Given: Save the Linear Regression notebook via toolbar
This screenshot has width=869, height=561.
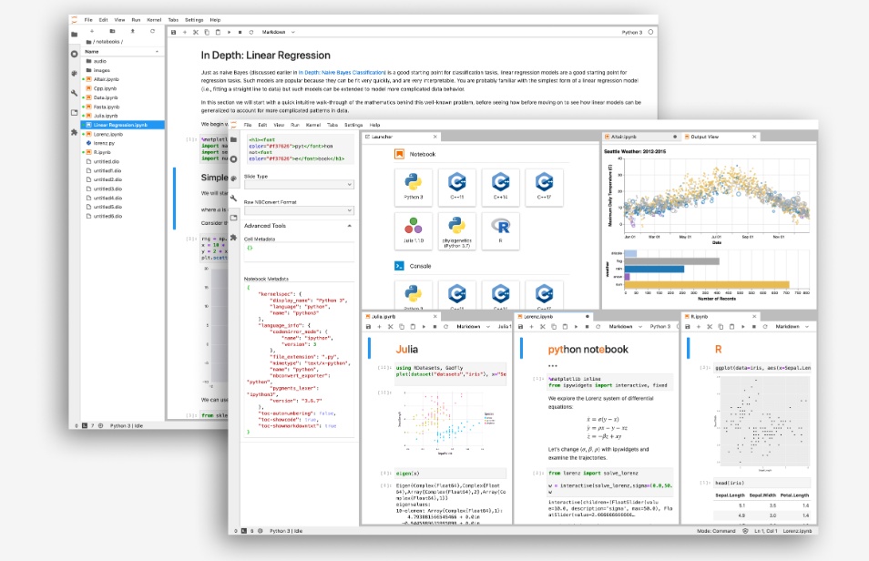Looking at the screenshot, I should [x=173, y=32].
